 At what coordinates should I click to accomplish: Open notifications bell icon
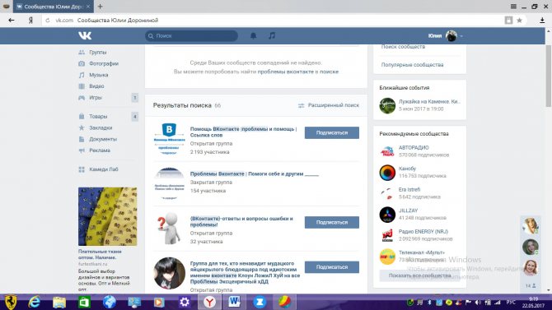(253, 35)
